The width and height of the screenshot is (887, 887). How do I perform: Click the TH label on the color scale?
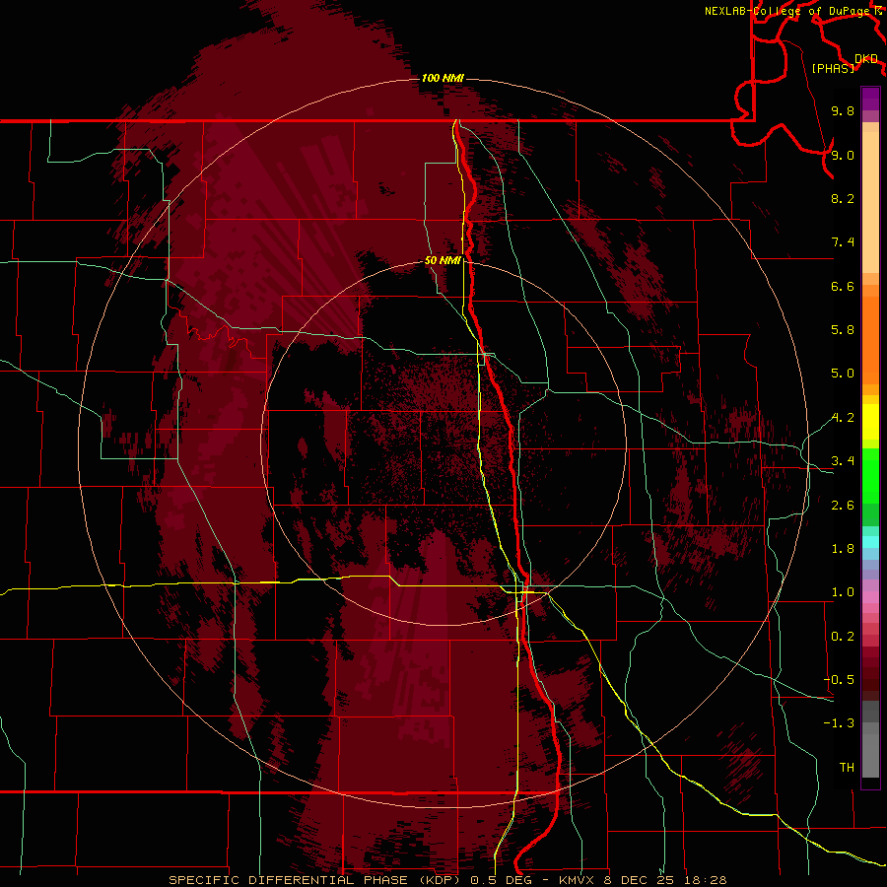click(x=847, y=768)
